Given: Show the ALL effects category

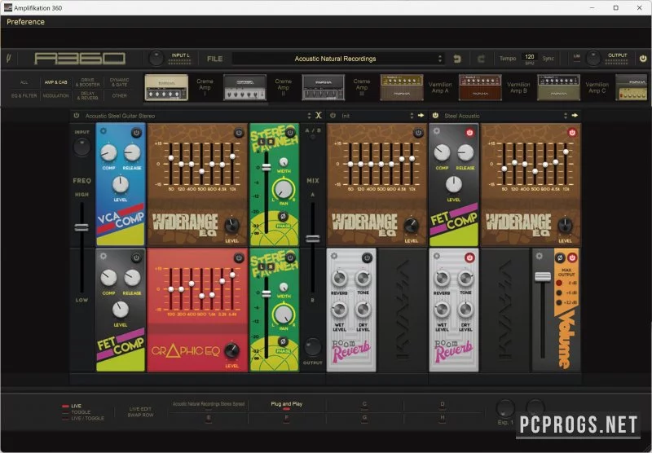Looking at the screenshot, I should click(24, 82).
